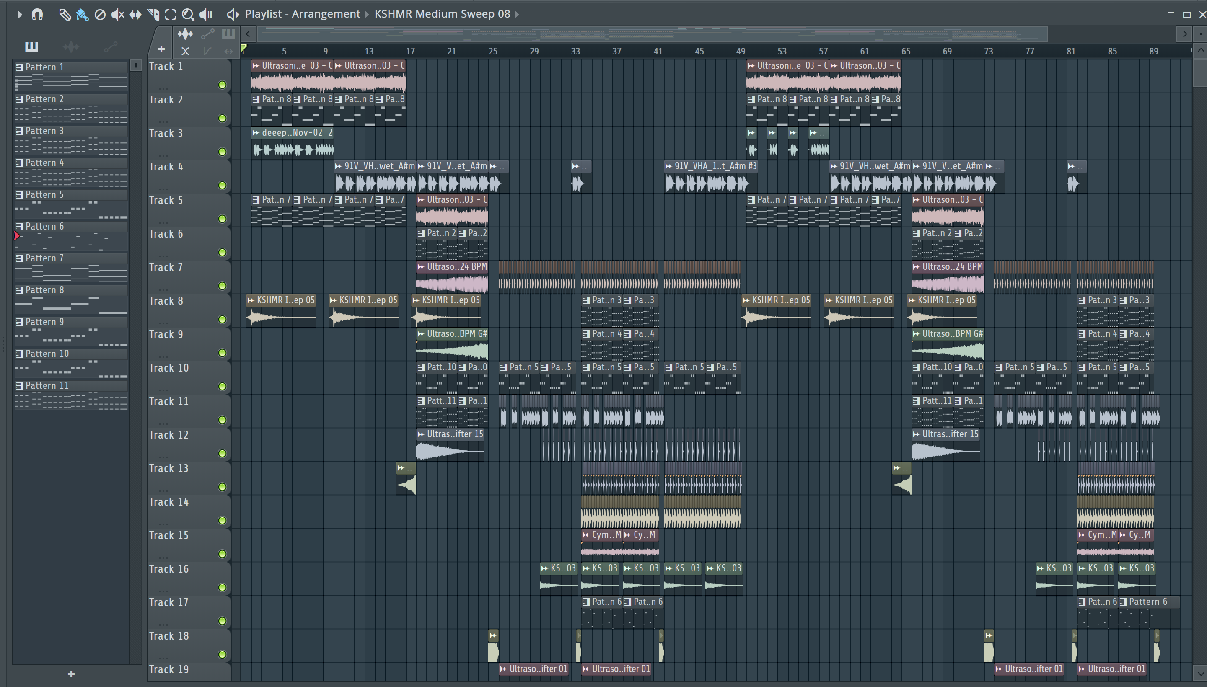Viewport: 1207px width, 687px height.
Task: Click the Track 5 header label
Action: [166, 201]
